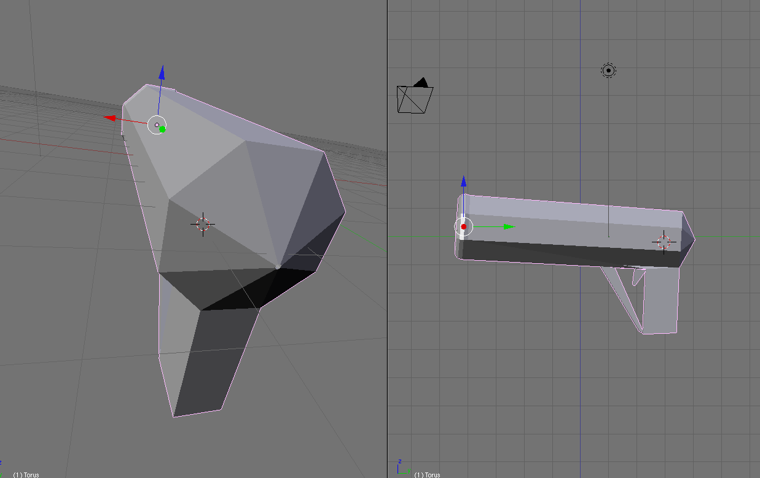
Task: Click the vertical divider between the two viewports
Action: (x=388, y=245)
